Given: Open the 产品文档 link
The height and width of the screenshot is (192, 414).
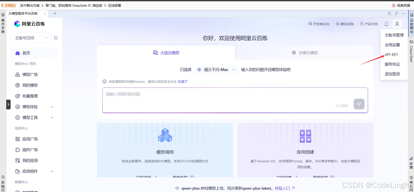Looking at the screenshot, I should 369,24.
